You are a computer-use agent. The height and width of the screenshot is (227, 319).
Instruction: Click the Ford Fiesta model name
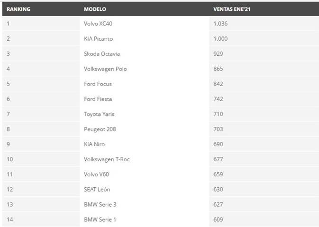pyautogui.click(x=98, y=99)
